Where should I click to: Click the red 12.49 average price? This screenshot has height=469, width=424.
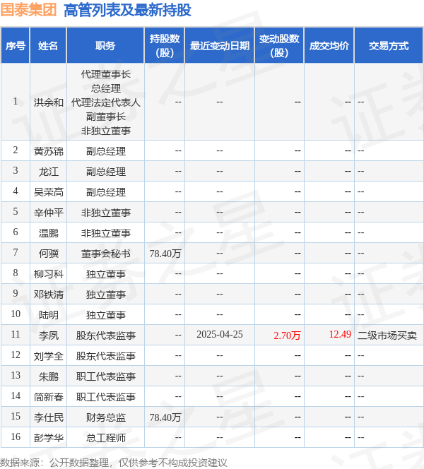pyautogui.click(x=340, y=334)
